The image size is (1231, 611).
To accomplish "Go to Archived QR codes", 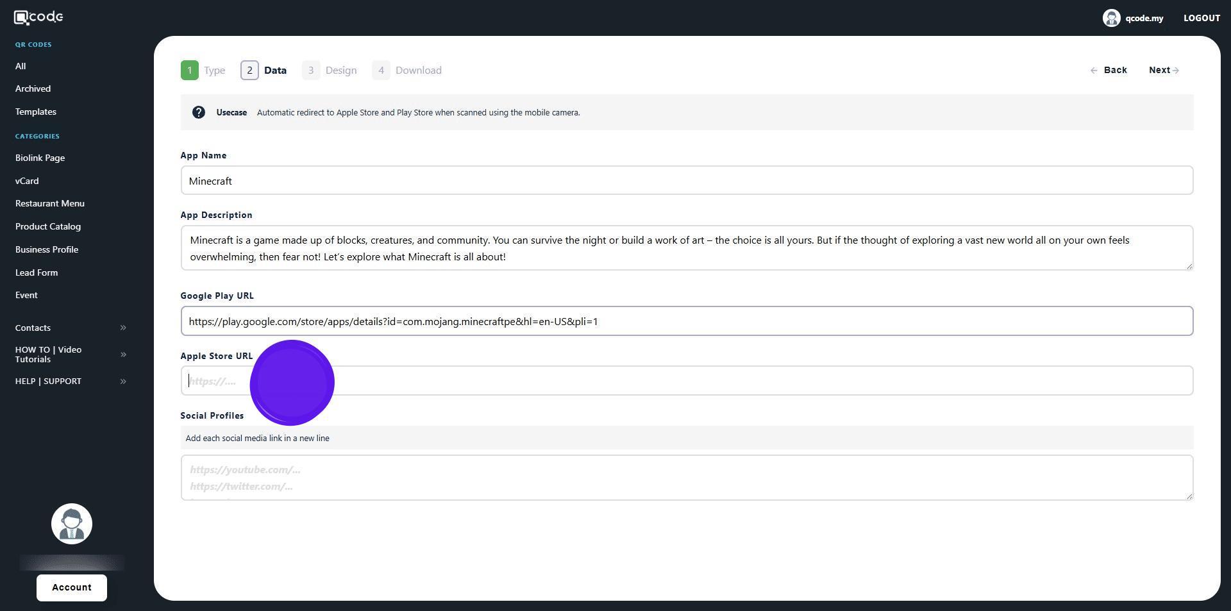I will pyautogui.click(x=33, y=88).
